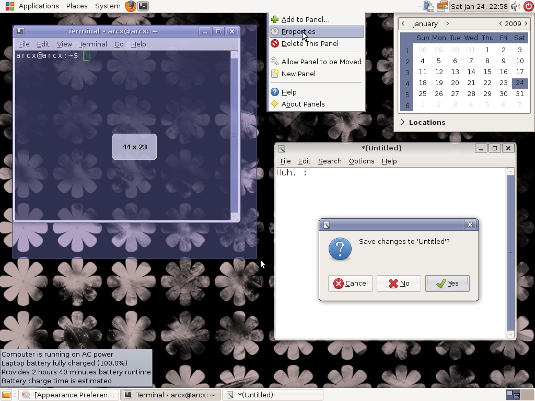
Task: Click the show desktop icon in bottom panel
Action: [x=6, y=395]
